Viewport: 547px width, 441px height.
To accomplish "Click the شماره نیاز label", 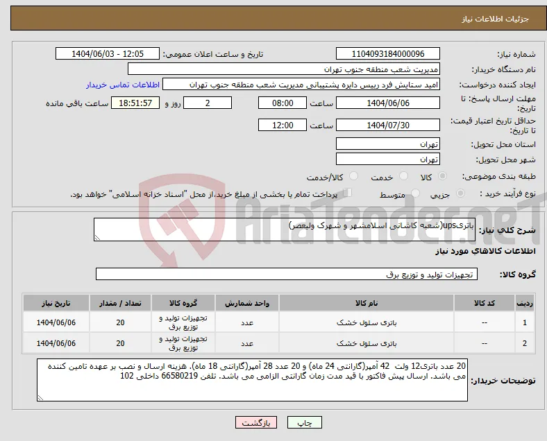I will point(516,54).
